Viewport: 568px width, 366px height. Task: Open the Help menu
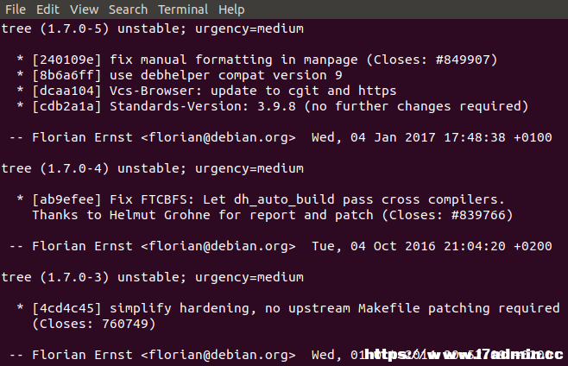pyautogui.click(x=231, y=9)
